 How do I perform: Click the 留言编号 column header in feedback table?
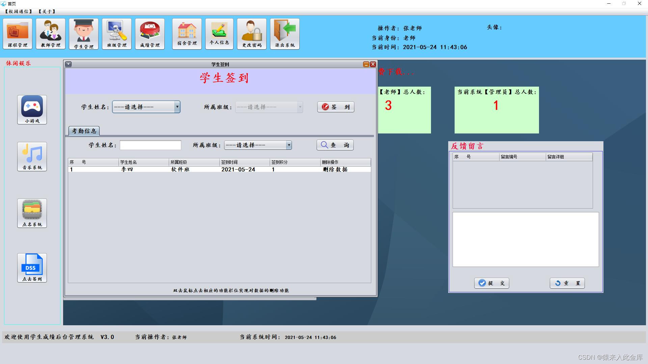pyautogui.click(x=522, y=157)
